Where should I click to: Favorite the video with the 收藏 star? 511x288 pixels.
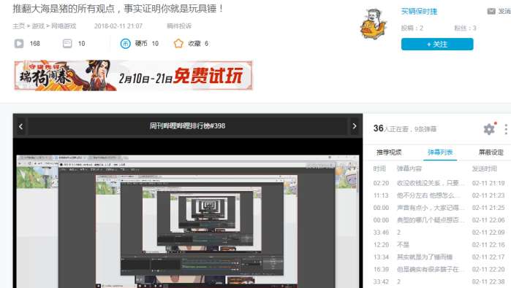(x=178, y=44)
